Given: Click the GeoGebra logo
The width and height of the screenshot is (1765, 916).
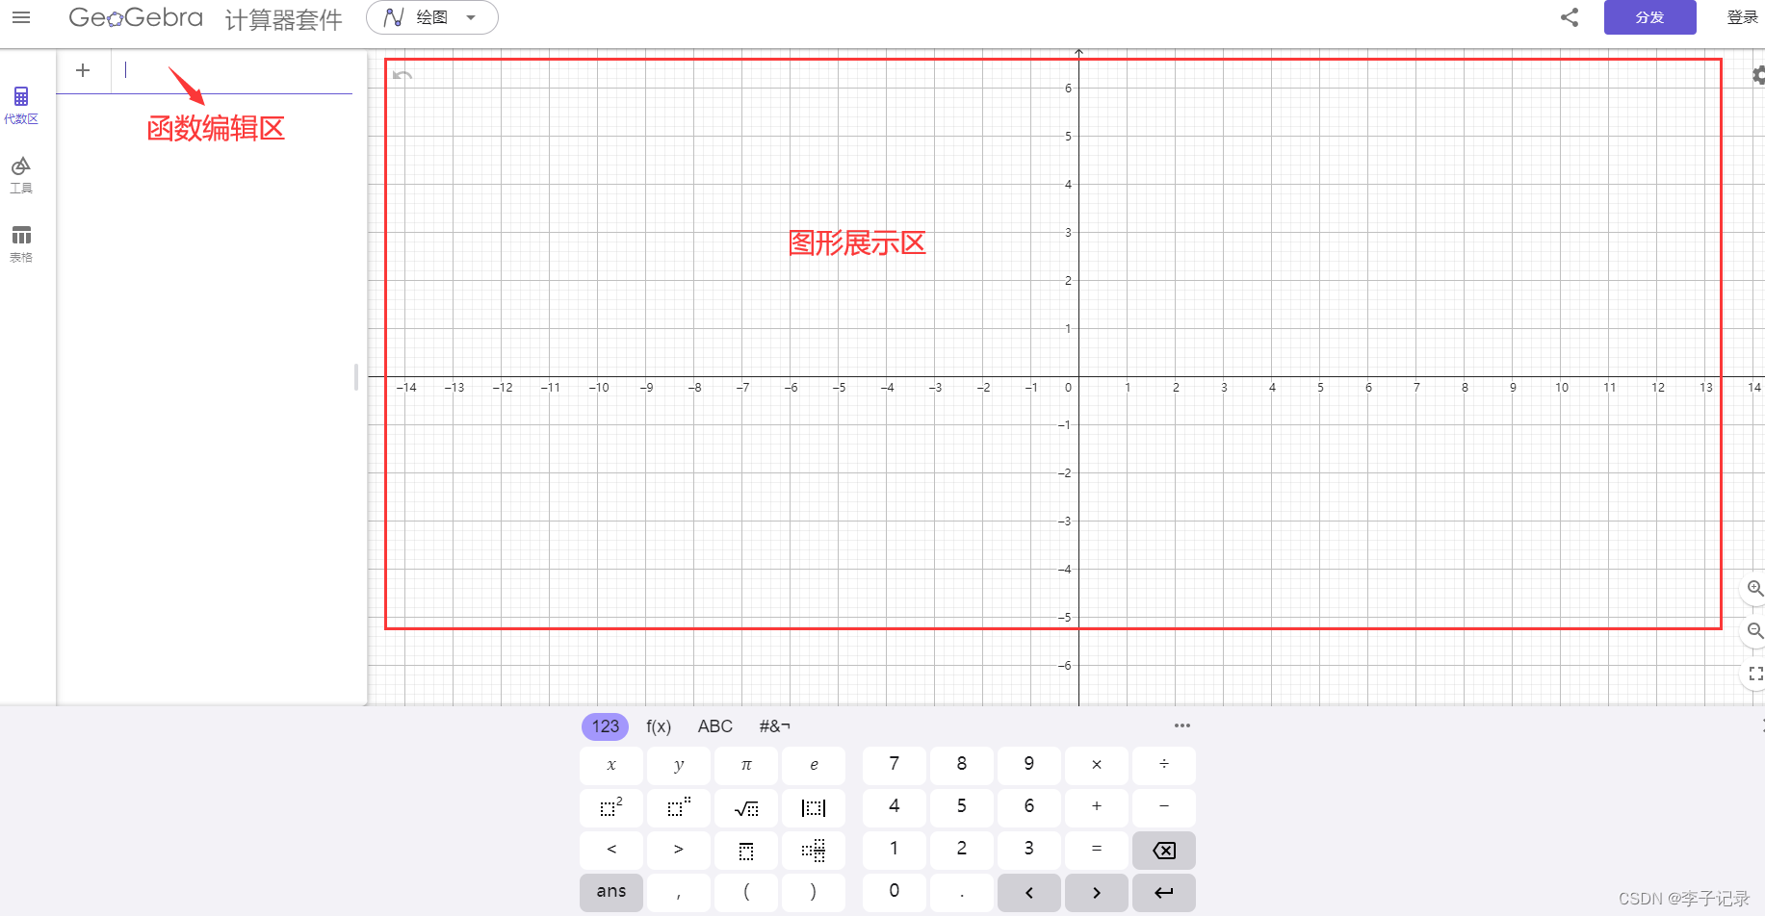Looking at the screenshot, I should point(136,17).
